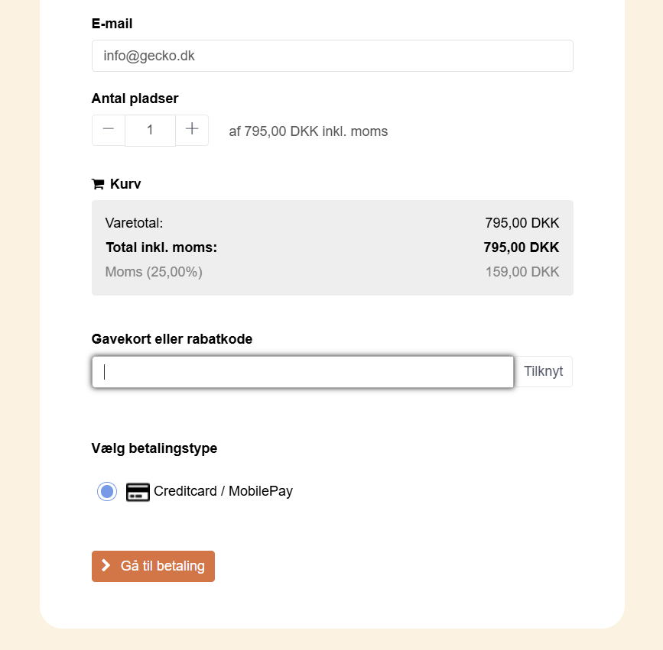Click the Moms (25,00%) line
The image size is (663, 650).
[154, 272]
